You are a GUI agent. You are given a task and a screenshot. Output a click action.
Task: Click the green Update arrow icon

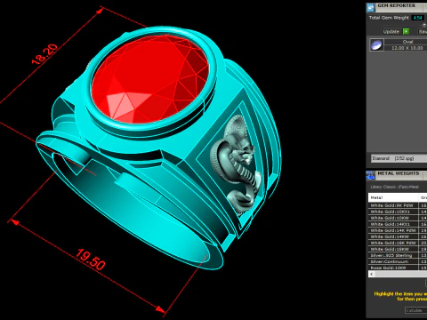[x=407, y=31]
